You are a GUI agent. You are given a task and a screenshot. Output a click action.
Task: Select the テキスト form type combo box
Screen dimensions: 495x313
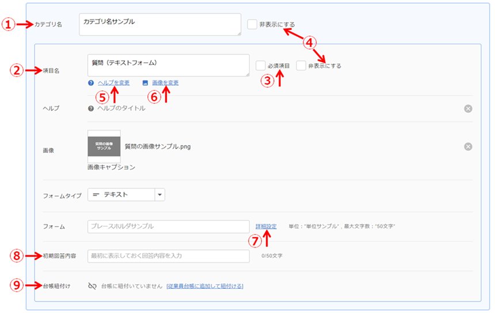tap(126, 194)
